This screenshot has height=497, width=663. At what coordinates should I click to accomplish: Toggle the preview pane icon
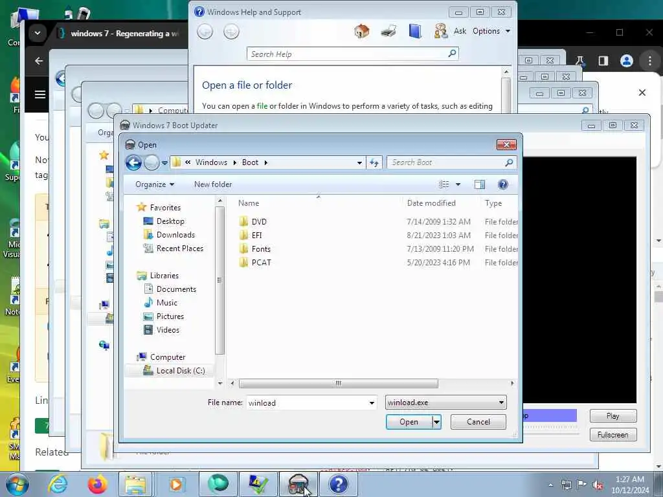coord(480,184)
